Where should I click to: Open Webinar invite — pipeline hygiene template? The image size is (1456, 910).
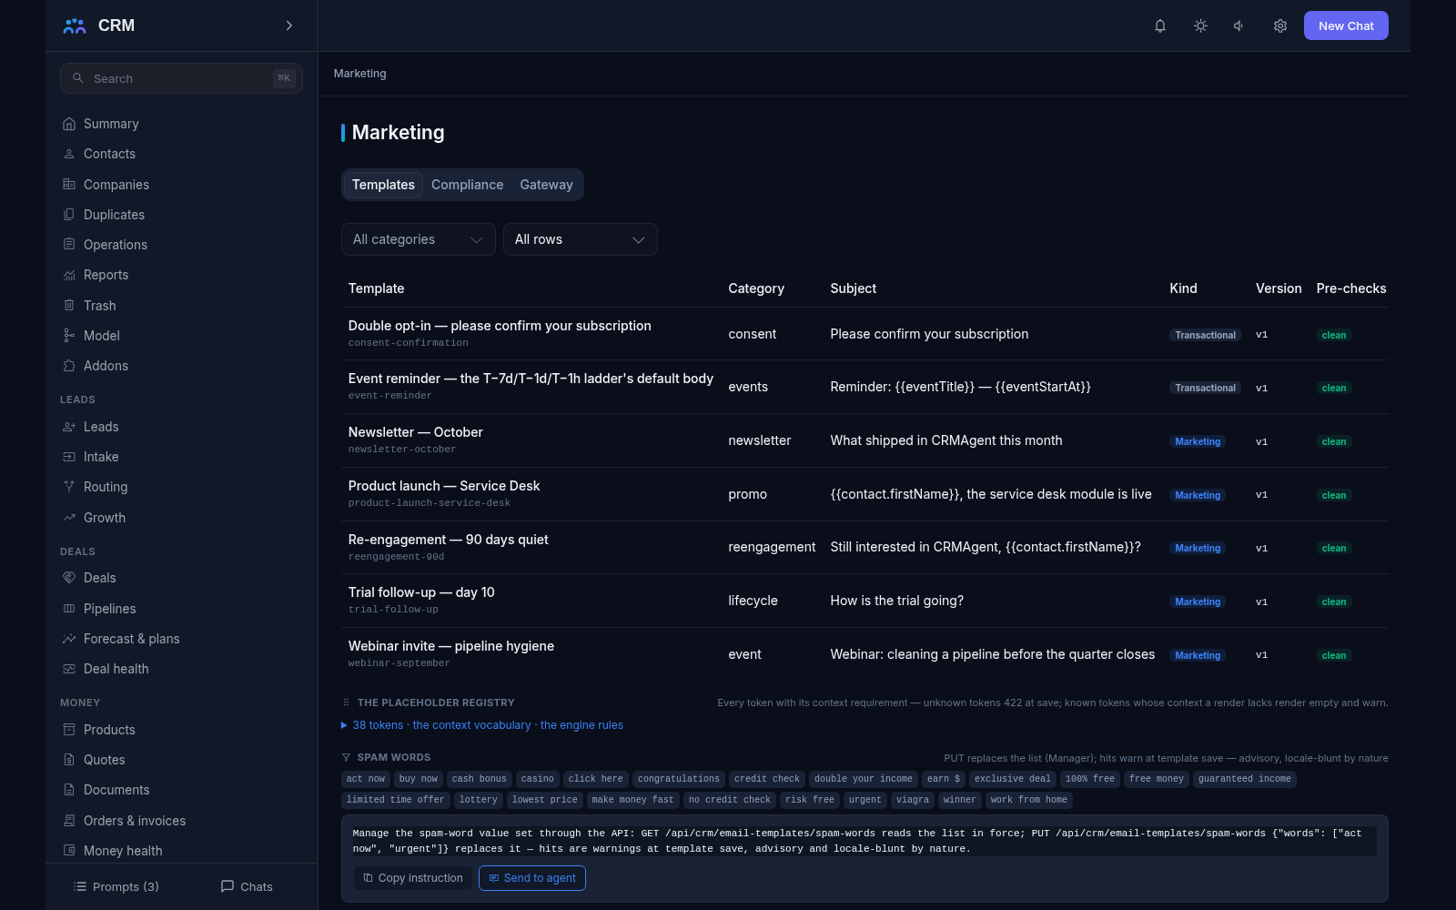tap(864, 654)
